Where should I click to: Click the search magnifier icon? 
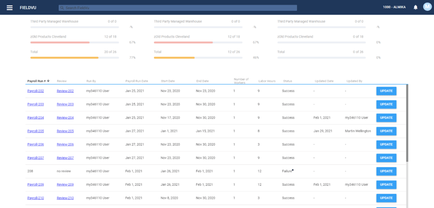[62, 8]
